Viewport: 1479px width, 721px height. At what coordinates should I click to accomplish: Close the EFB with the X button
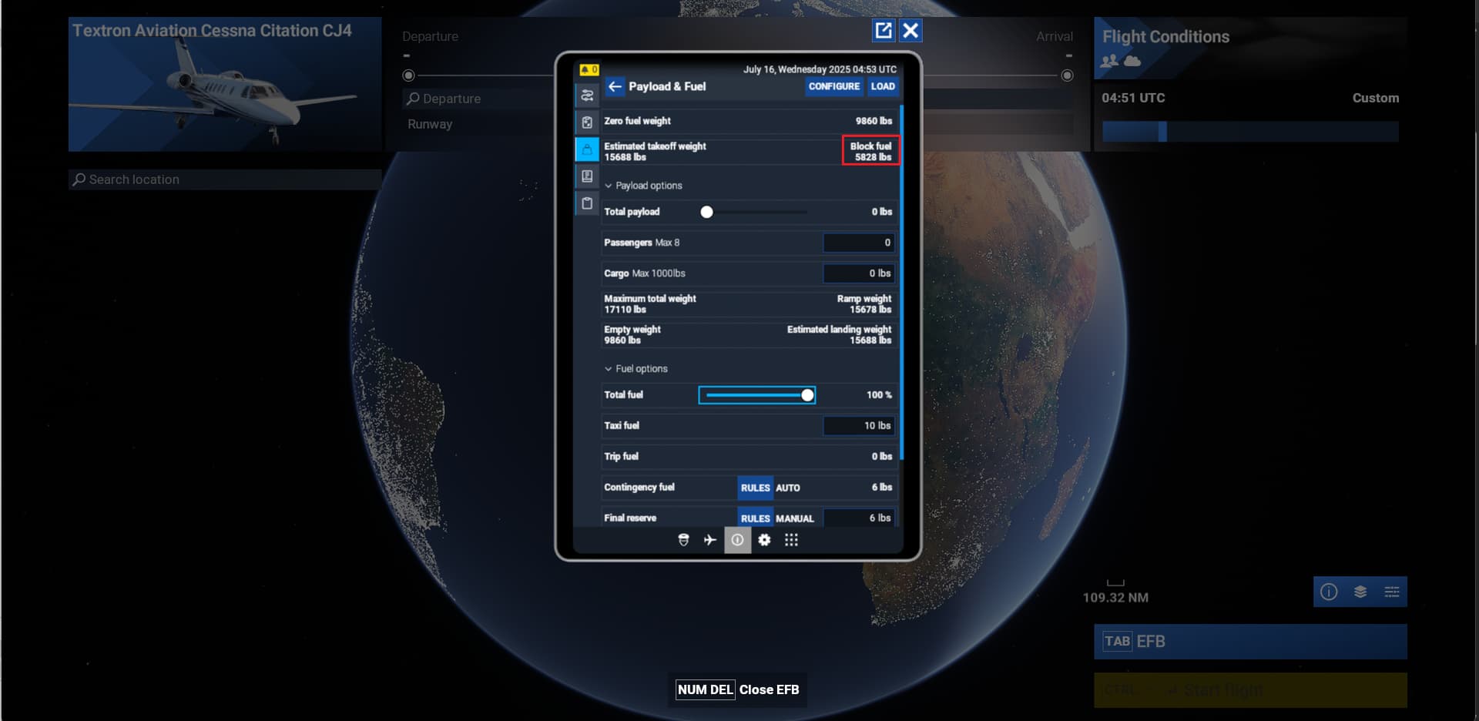point(911,30)
